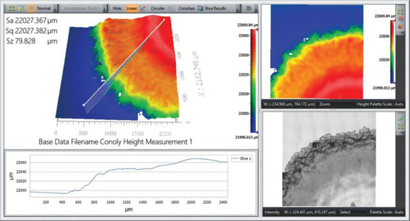Open the Investigation Tools menu
The image size is (410, 221).
pos(81,8)
